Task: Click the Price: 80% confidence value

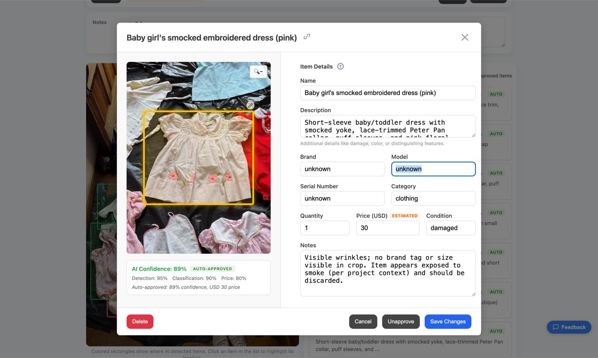Action: click(234, 278)
